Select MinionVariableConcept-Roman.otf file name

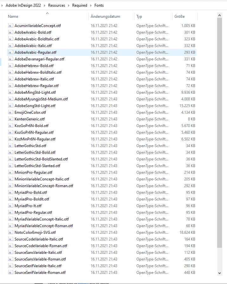coord(44,186)
